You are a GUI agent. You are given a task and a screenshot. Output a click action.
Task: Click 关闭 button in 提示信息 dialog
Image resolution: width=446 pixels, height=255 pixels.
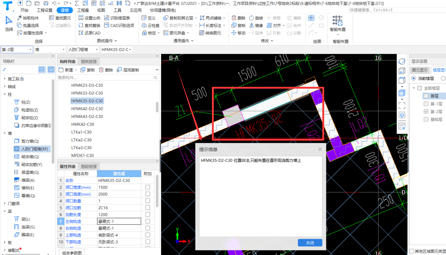tap(310, 243)
